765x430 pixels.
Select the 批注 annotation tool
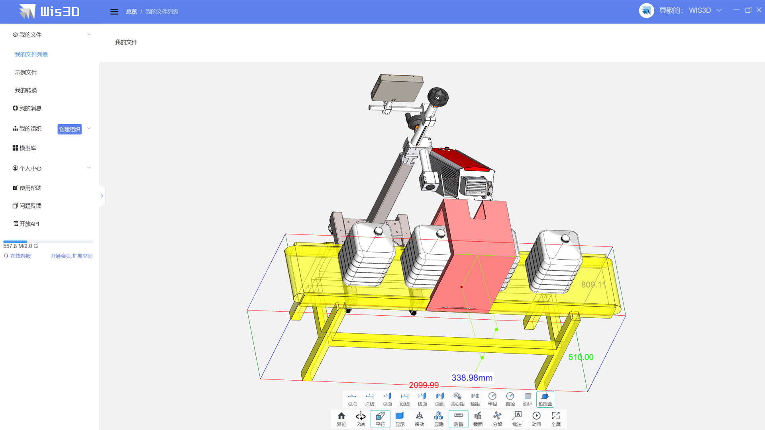click(517, 419)
